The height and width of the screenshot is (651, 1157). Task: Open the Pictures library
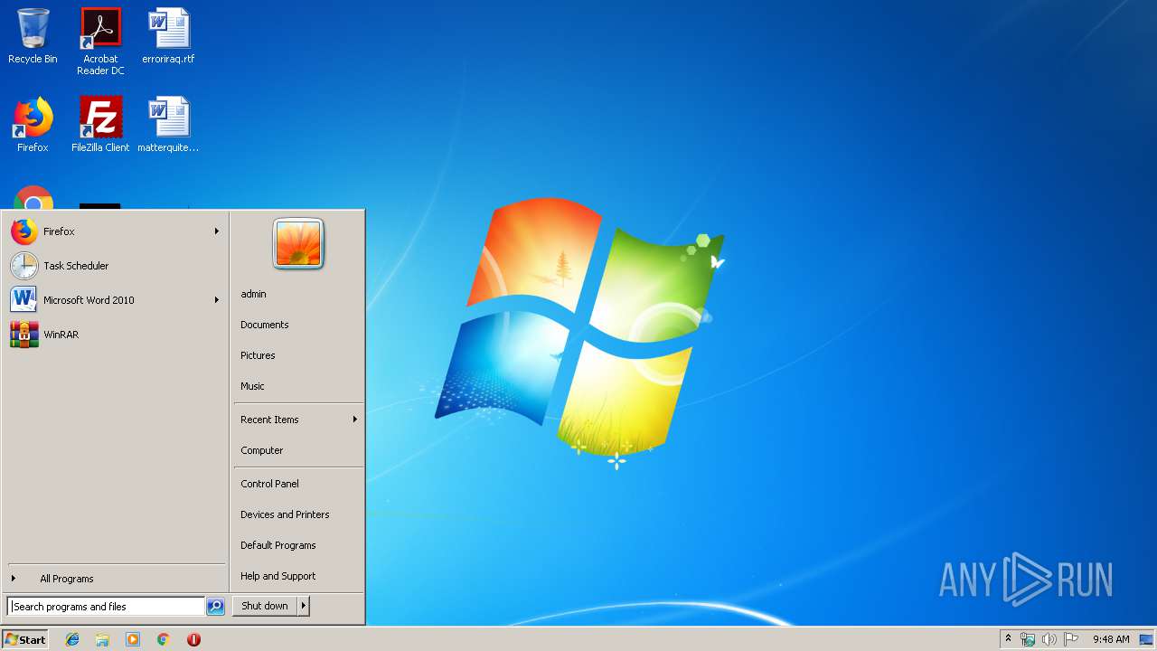[298, 355]
